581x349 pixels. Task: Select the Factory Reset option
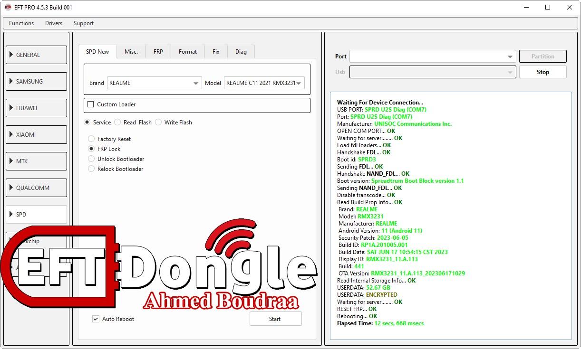click(x=91, y=139)
